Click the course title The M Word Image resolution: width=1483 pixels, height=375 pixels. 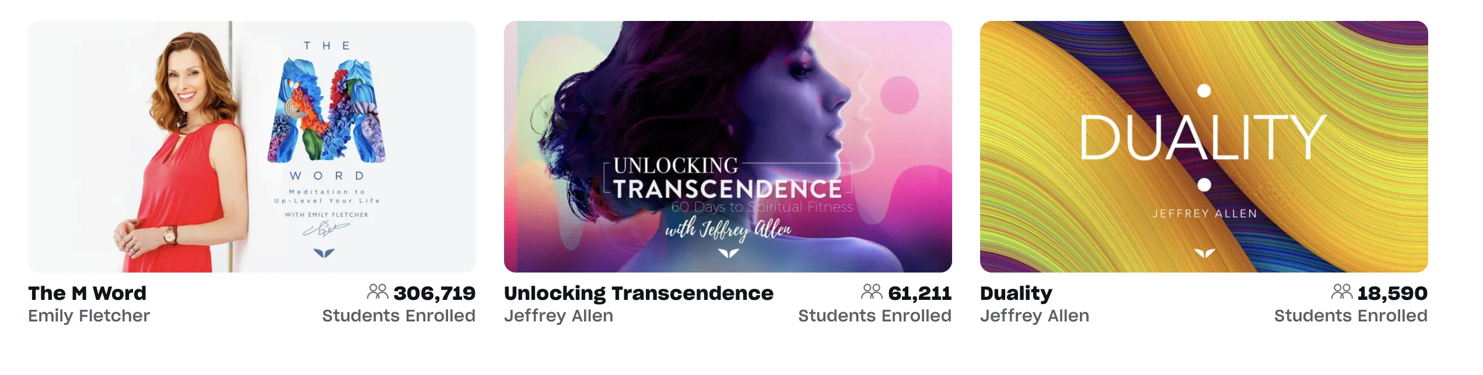coord(88,293)
